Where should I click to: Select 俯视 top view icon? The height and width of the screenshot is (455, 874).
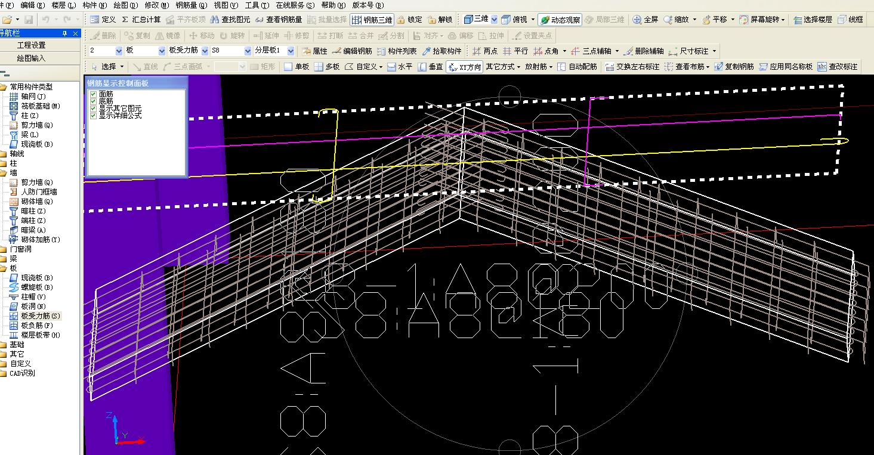point(514,20)
